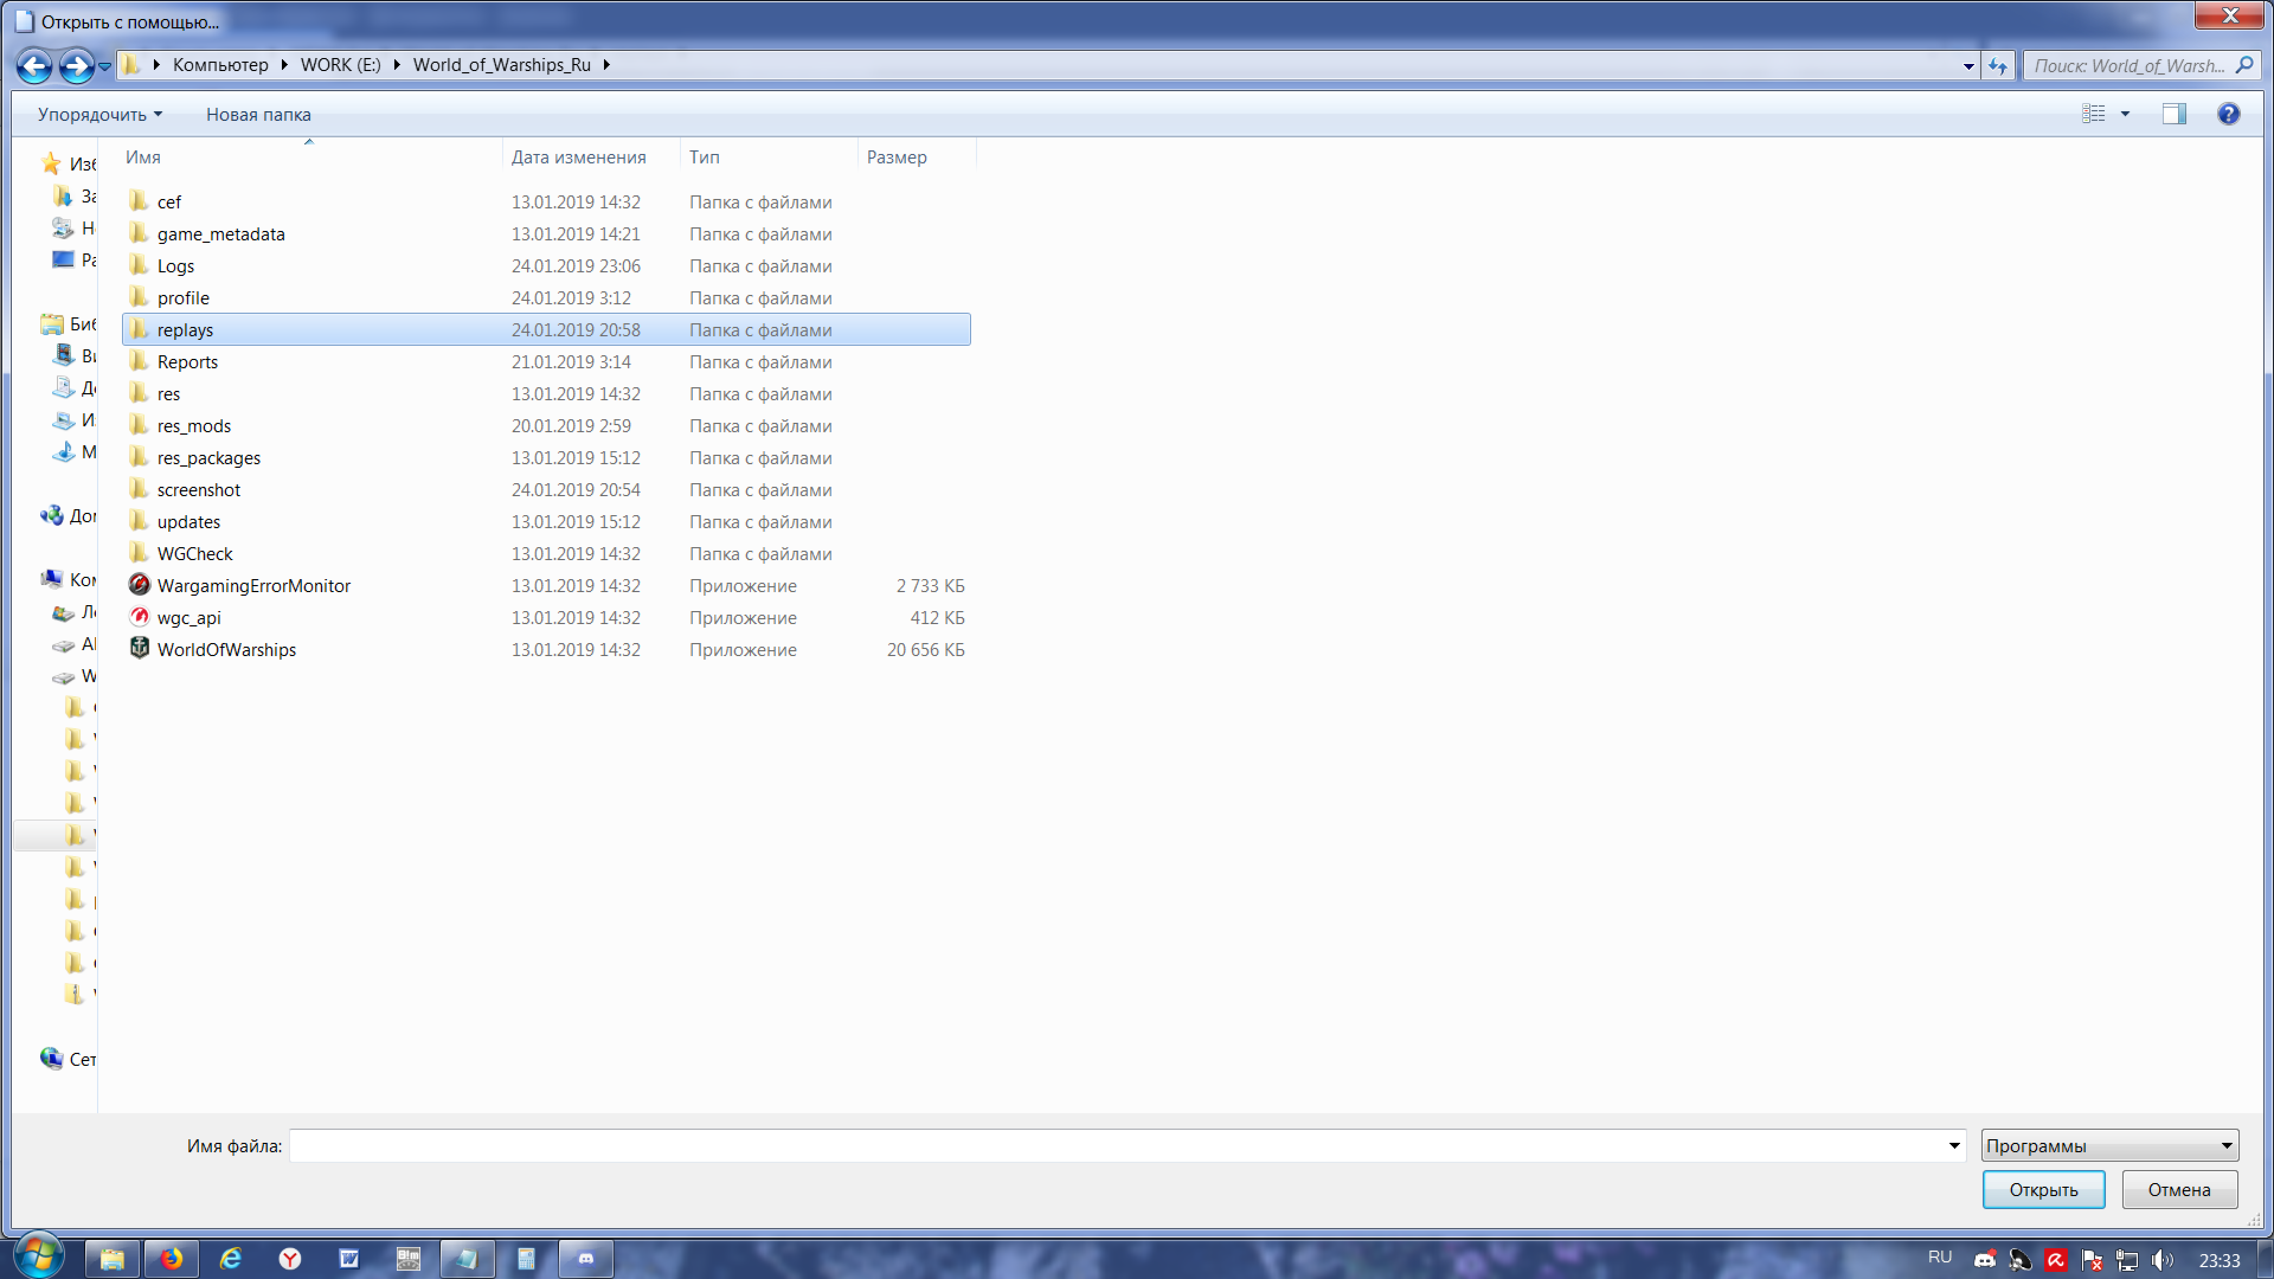Image resolution: width=2274 pixels, height=1279 pixels.
Task: Expand the Имя файла history dropdown arrow
Action: coord(1954,1146)
